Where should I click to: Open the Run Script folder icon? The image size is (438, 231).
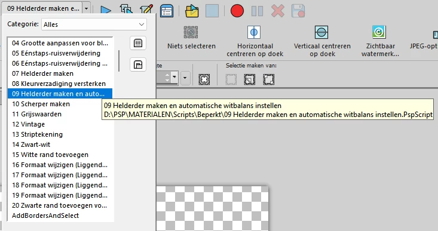(192, 11)
